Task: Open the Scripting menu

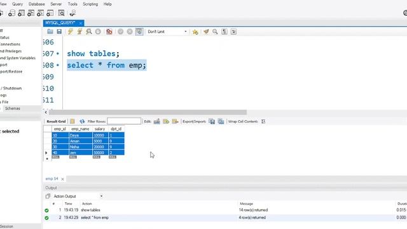Action: click(90, 4)
